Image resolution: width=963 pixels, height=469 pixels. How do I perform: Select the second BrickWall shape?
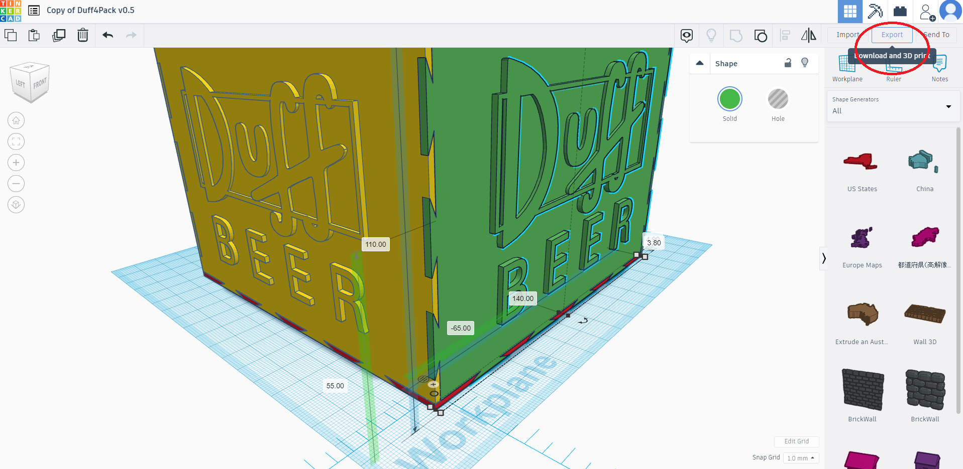[x=925, y=396]
